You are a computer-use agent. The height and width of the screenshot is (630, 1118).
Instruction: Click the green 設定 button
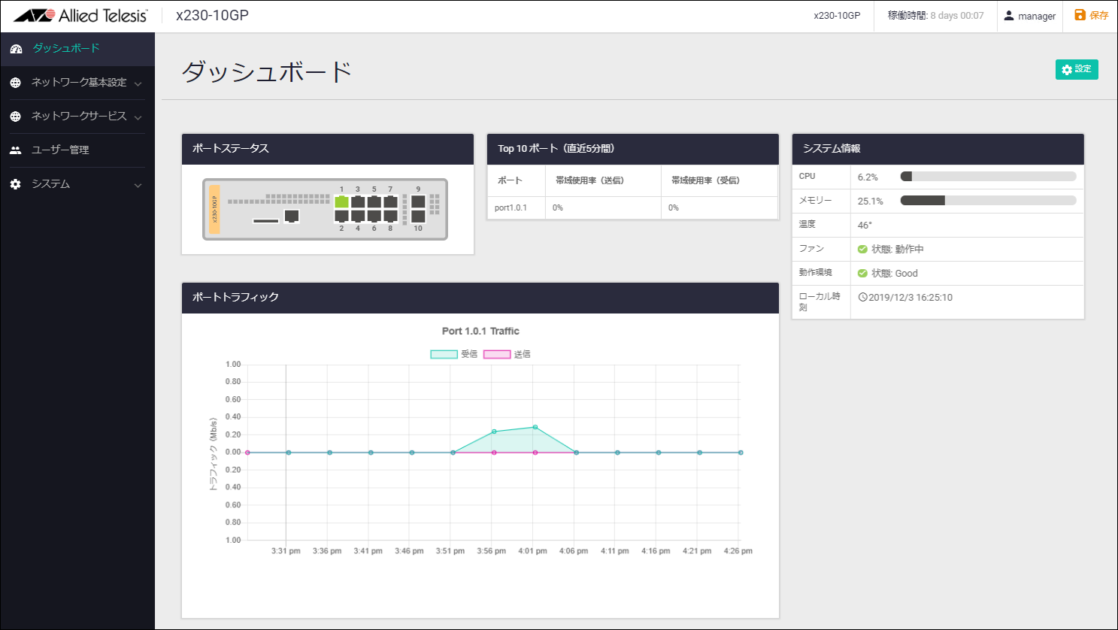coord(1077,69)
